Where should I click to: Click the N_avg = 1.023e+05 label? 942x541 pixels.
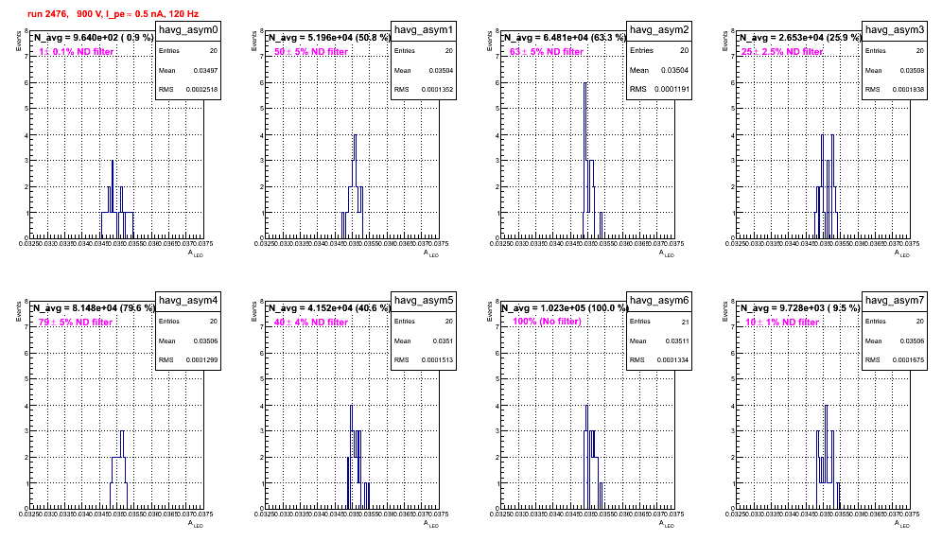pos(564,307)
